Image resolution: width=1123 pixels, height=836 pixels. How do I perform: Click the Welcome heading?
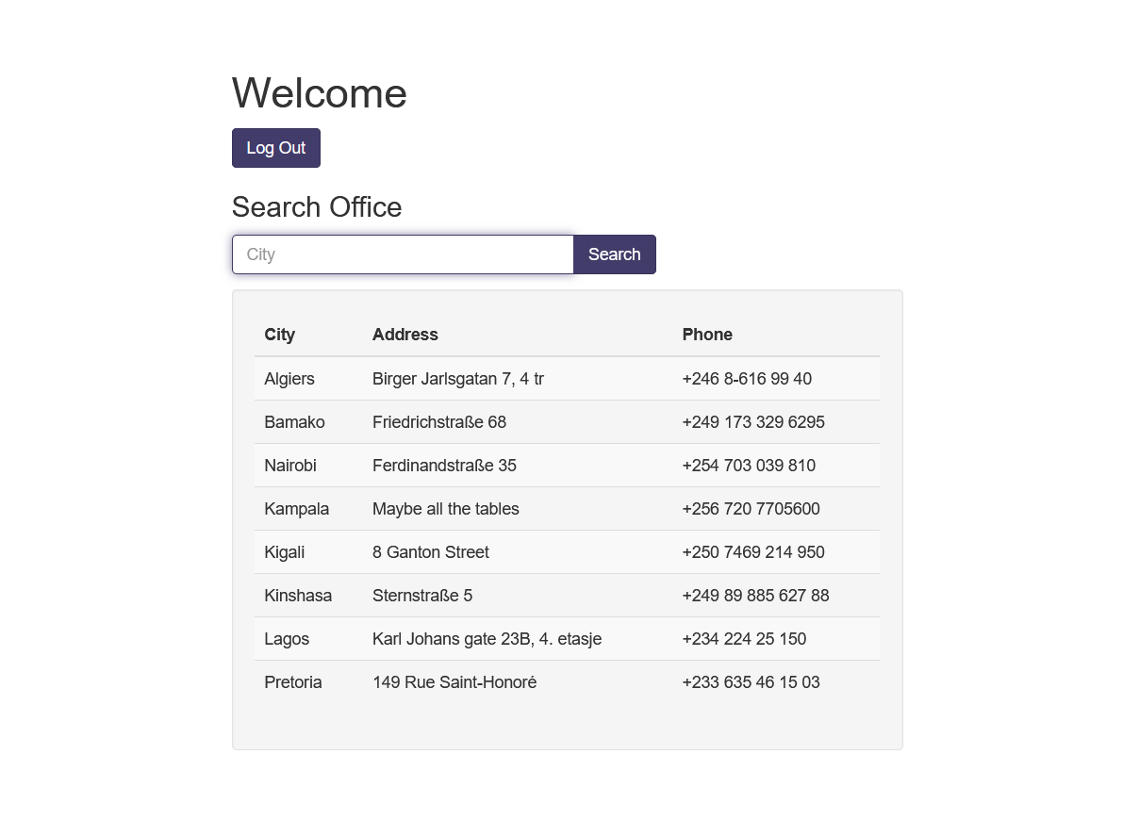click(x=320, y=93)
